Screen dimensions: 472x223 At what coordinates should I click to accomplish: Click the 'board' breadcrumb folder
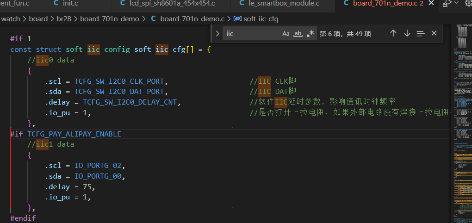(38, 19)
